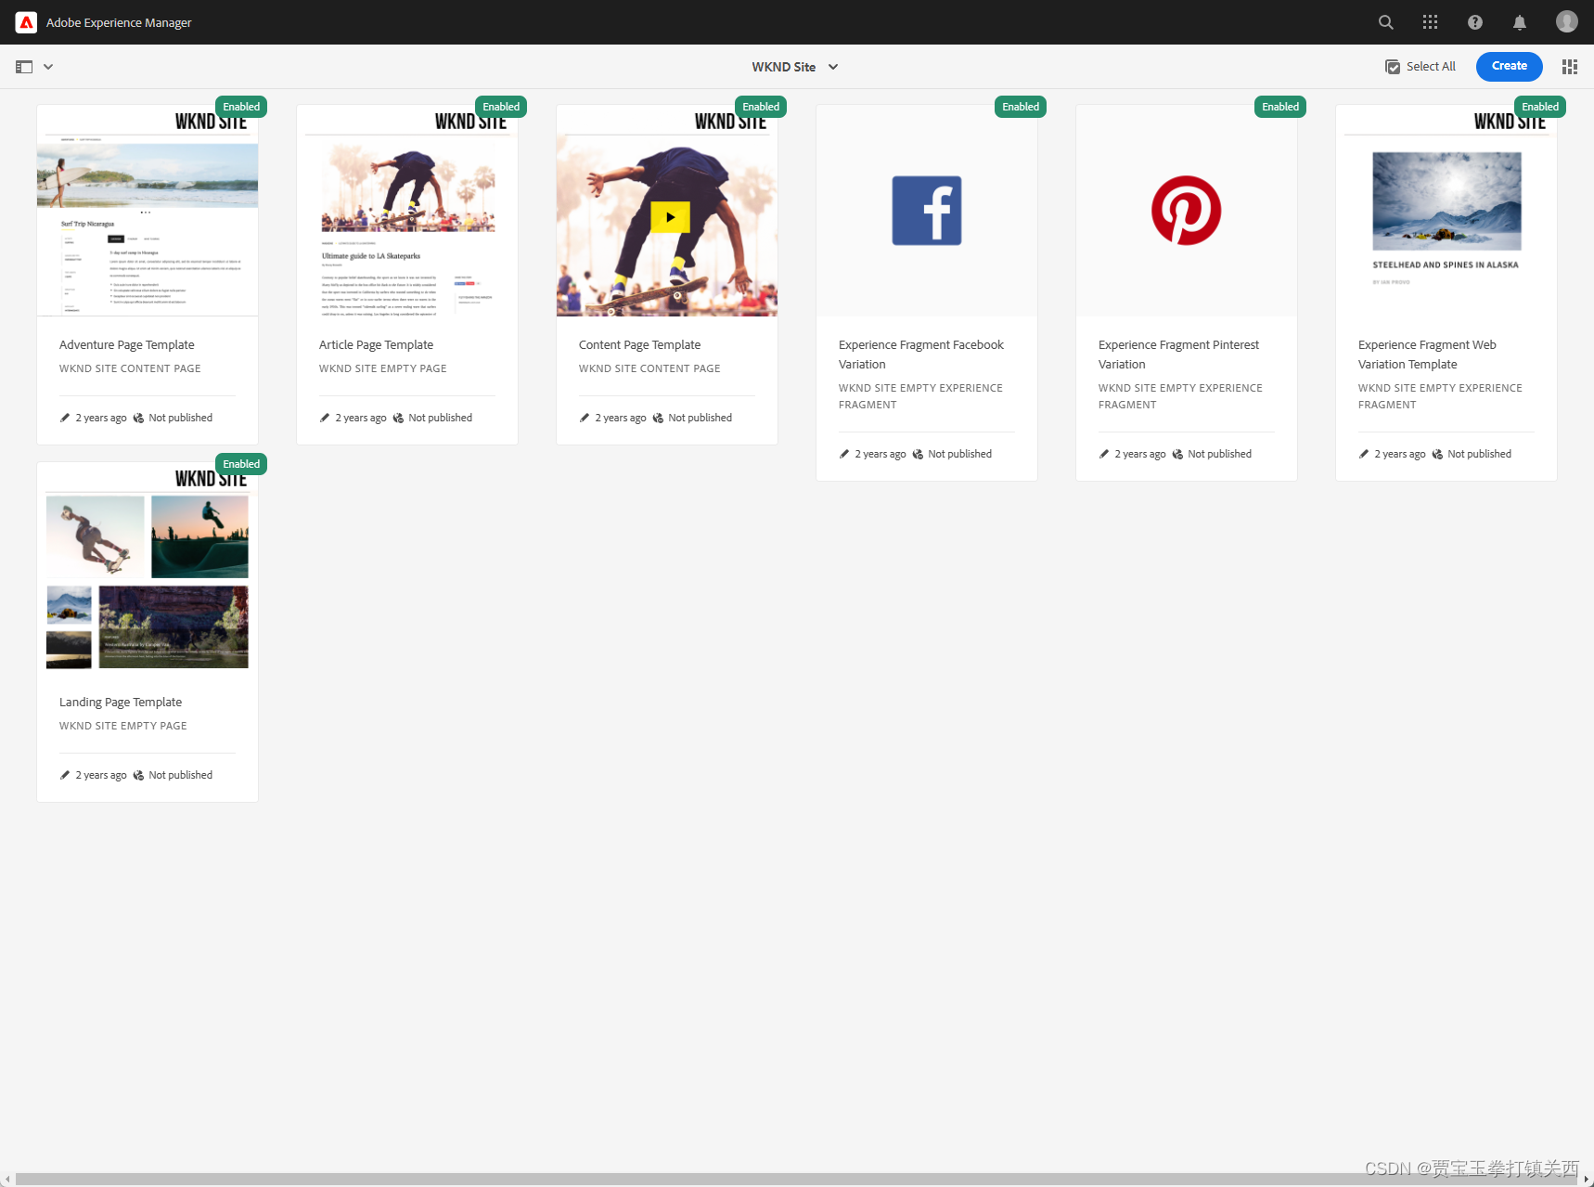Click the horizontal scrollbar track

(797, 1180)
